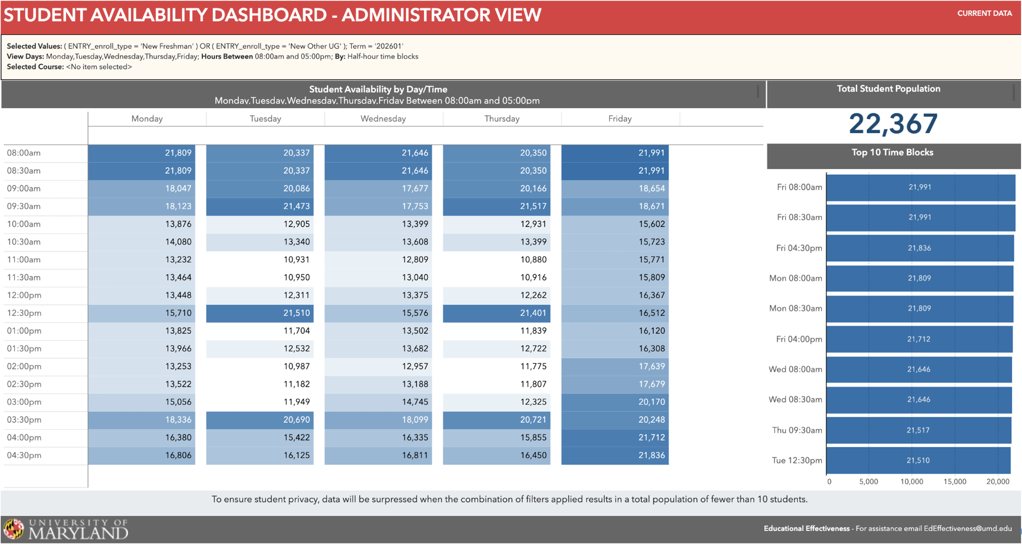
Task: Click the Top 10 Time Blocks header
Action: pos(893,152)
